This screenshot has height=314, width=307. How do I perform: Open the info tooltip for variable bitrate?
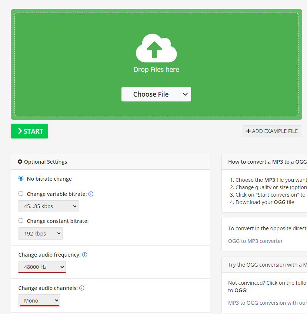tap(91, 194)
